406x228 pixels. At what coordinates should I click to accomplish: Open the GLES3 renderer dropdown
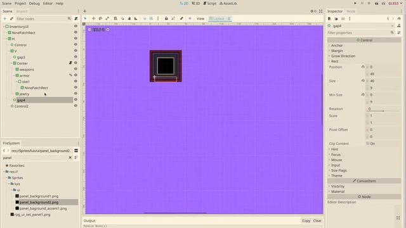(395, 3)
